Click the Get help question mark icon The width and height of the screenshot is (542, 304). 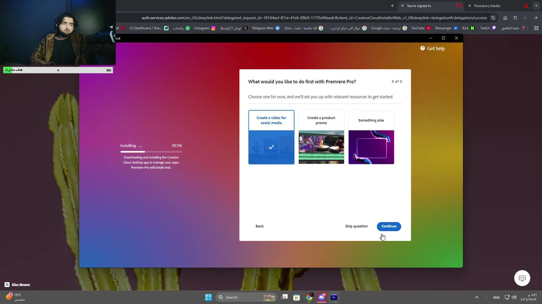[423, 48]
